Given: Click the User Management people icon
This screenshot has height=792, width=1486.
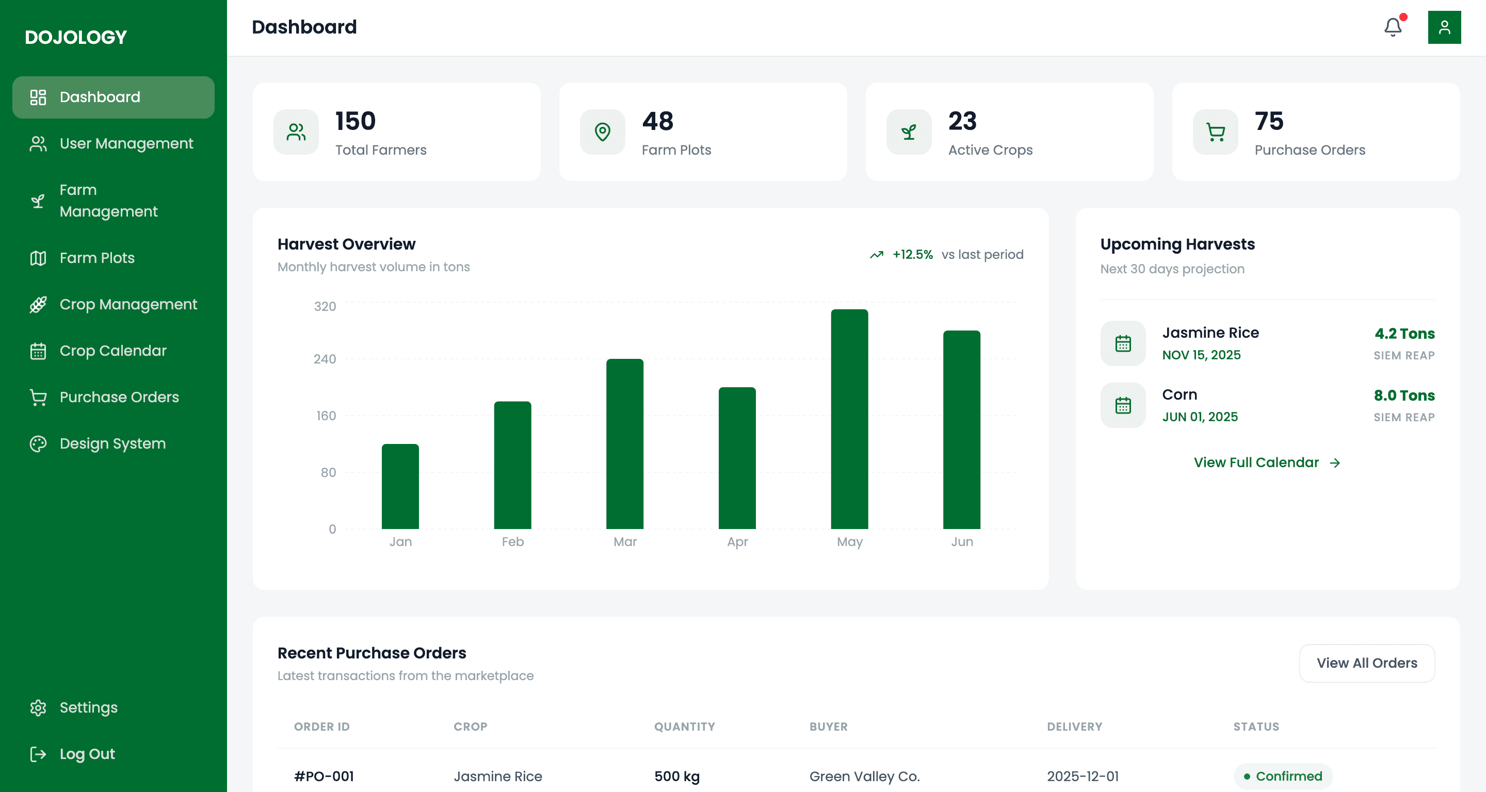Looking at the screenshot, I should (x=38, y=143).
